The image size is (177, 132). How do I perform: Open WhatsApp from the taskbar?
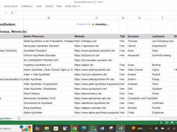tap(93, 128)
